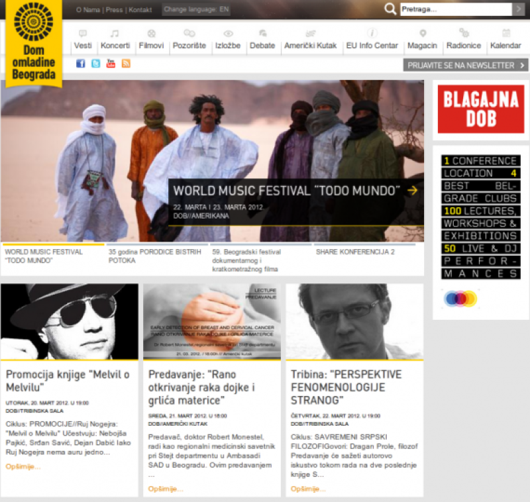Viewport: 530px width, 502px height.
Task: Select the SHARE KONFERENCIJA 2 slide tab
Action: coord(355,252)
